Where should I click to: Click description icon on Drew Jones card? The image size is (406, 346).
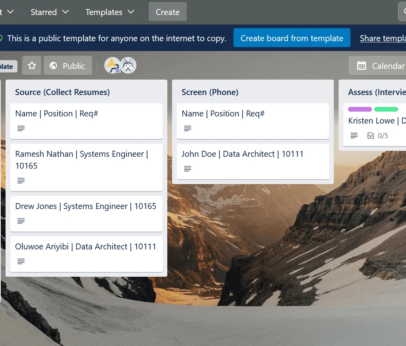point(21,221)
